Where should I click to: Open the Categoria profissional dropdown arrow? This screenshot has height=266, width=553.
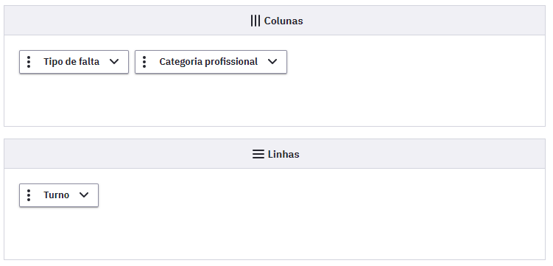click(x=272, y=62)
